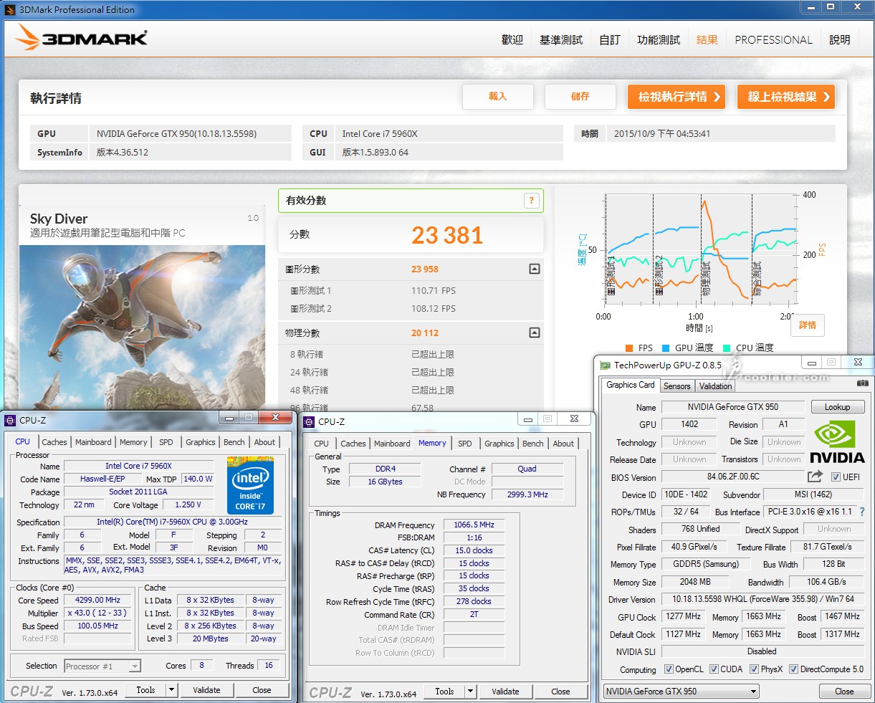The width and height of the screenshot is (875, 703).
Task: Click the 線上檢視結果 orange button
Action: (x=786, y=97)
